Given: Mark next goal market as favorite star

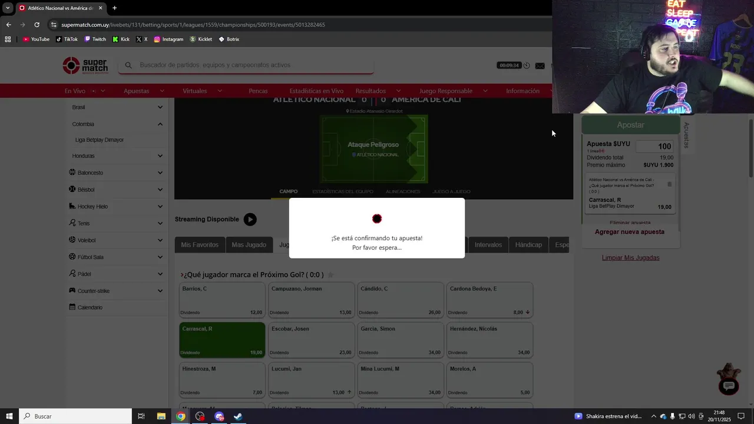Looking at the screenshot, I should point(330,274).
